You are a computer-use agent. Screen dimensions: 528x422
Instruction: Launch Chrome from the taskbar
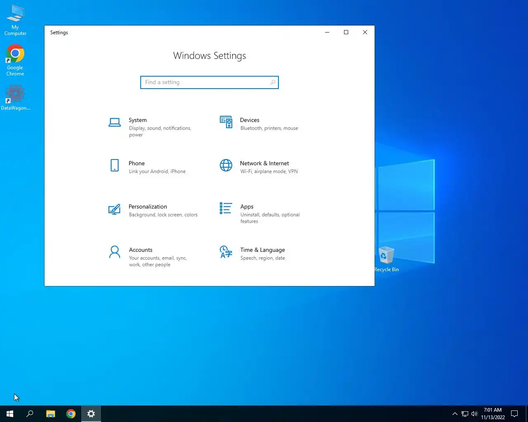point(71,414)
